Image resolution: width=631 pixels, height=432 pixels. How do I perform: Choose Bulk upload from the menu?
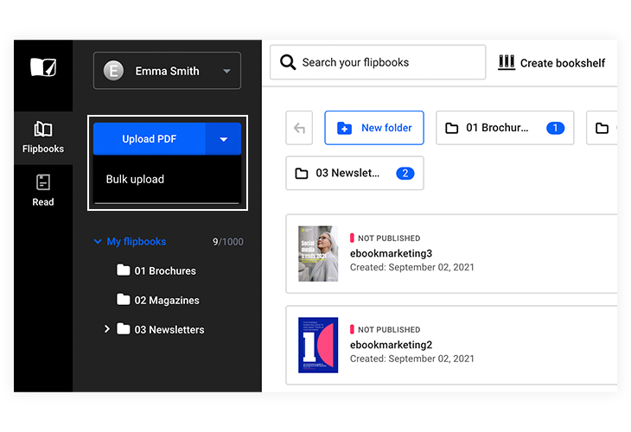167,179
